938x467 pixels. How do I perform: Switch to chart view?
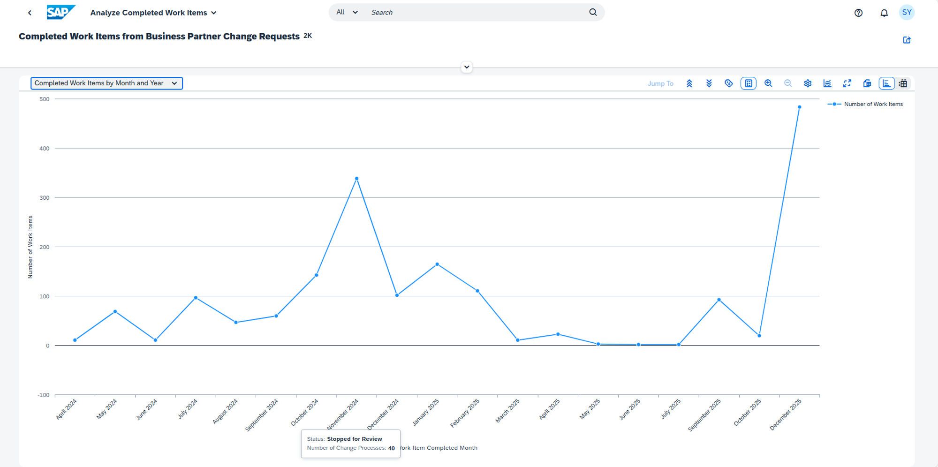coord(886,83)
